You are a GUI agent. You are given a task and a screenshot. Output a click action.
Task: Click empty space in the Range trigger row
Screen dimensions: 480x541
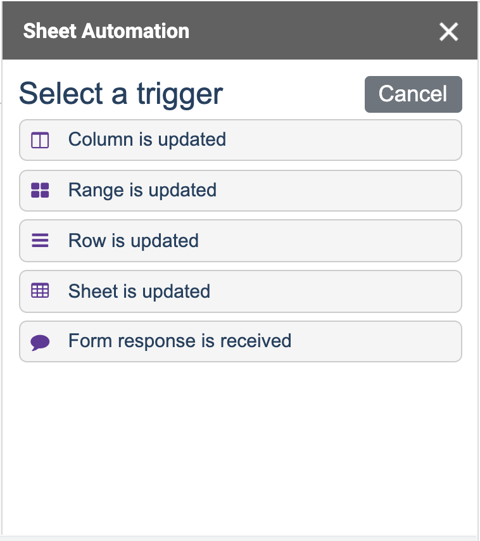(x=345, y=191)
